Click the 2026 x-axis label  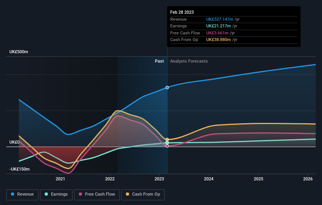pyautogui.click(x=308, y=179)
